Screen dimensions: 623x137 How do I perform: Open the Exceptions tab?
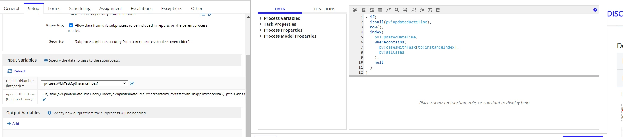point(172,9)
